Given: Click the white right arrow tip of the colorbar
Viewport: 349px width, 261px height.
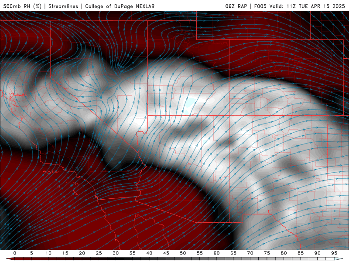Looking at the screenshot, I should (x=339, y=259).
